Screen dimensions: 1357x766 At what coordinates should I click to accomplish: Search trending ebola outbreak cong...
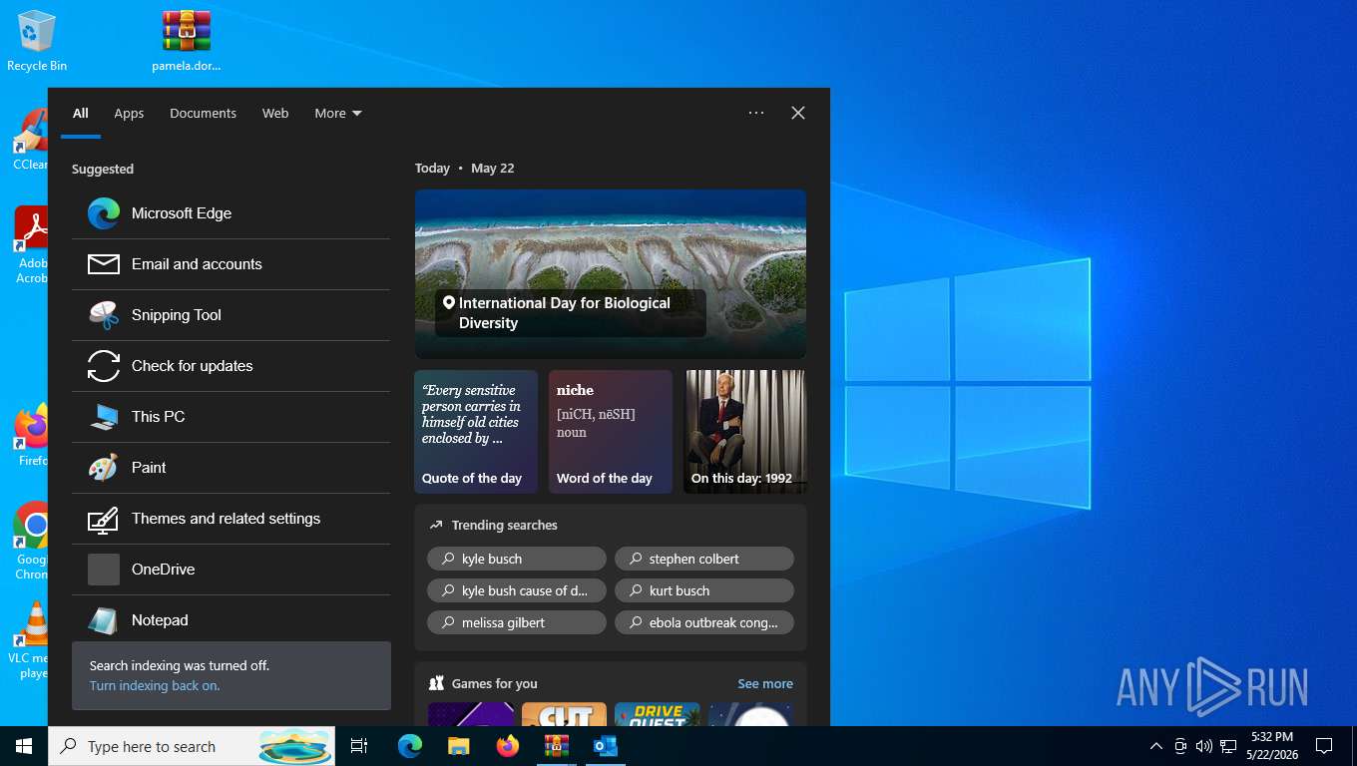[704, 622]
